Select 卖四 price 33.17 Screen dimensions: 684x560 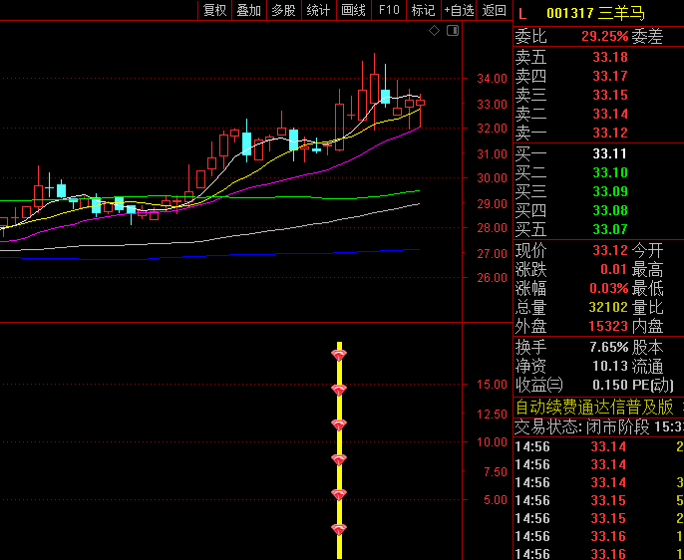coord(610,77)
